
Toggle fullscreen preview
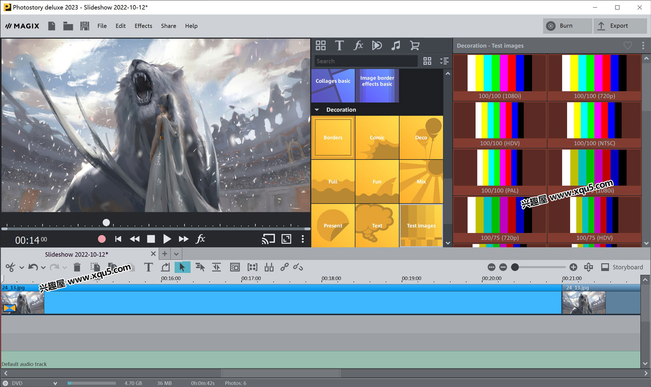coord(286,239)
